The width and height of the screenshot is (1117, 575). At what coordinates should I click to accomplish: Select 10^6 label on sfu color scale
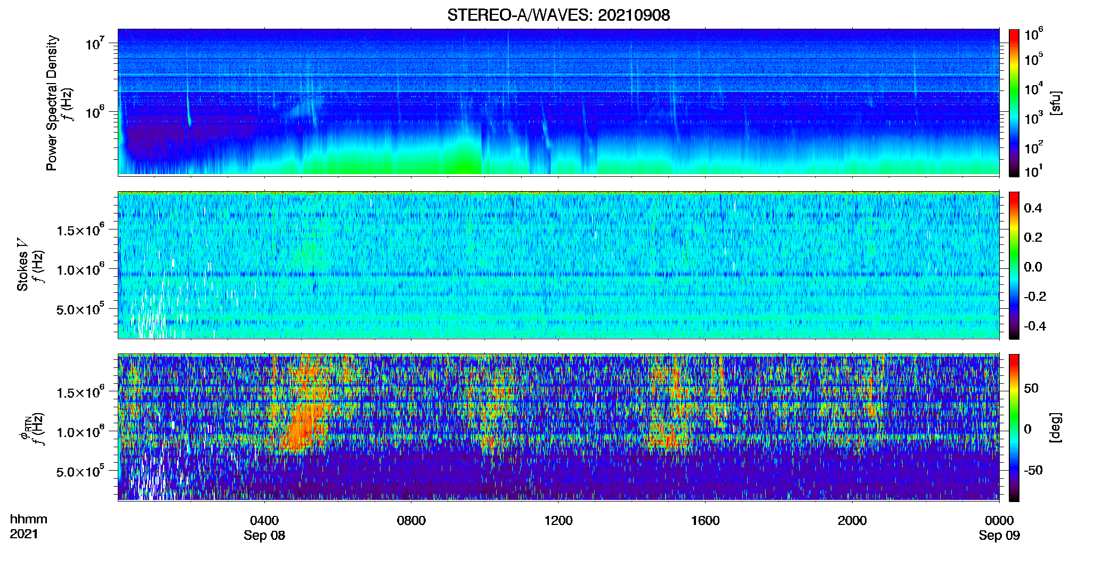coord(1033,34)
